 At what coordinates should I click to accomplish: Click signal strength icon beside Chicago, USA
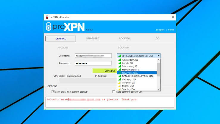click(x=119, y=79)
